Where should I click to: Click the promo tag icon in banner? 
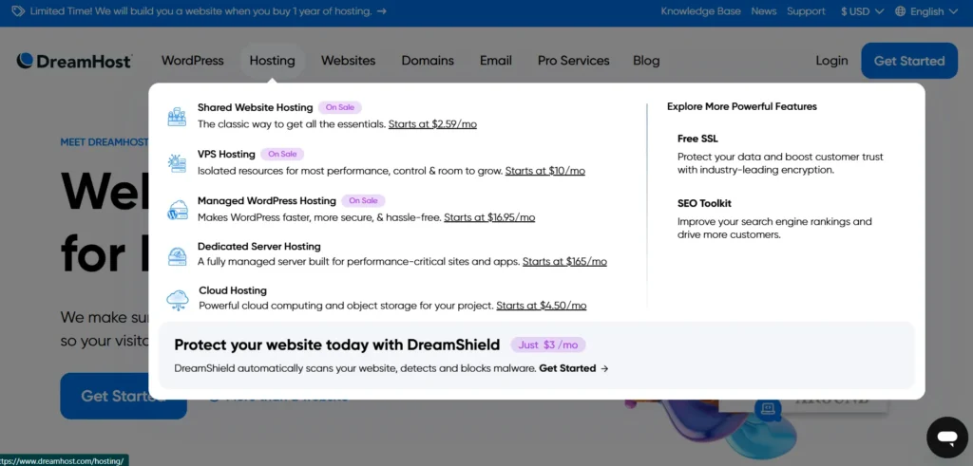click(x=18, y=11)
